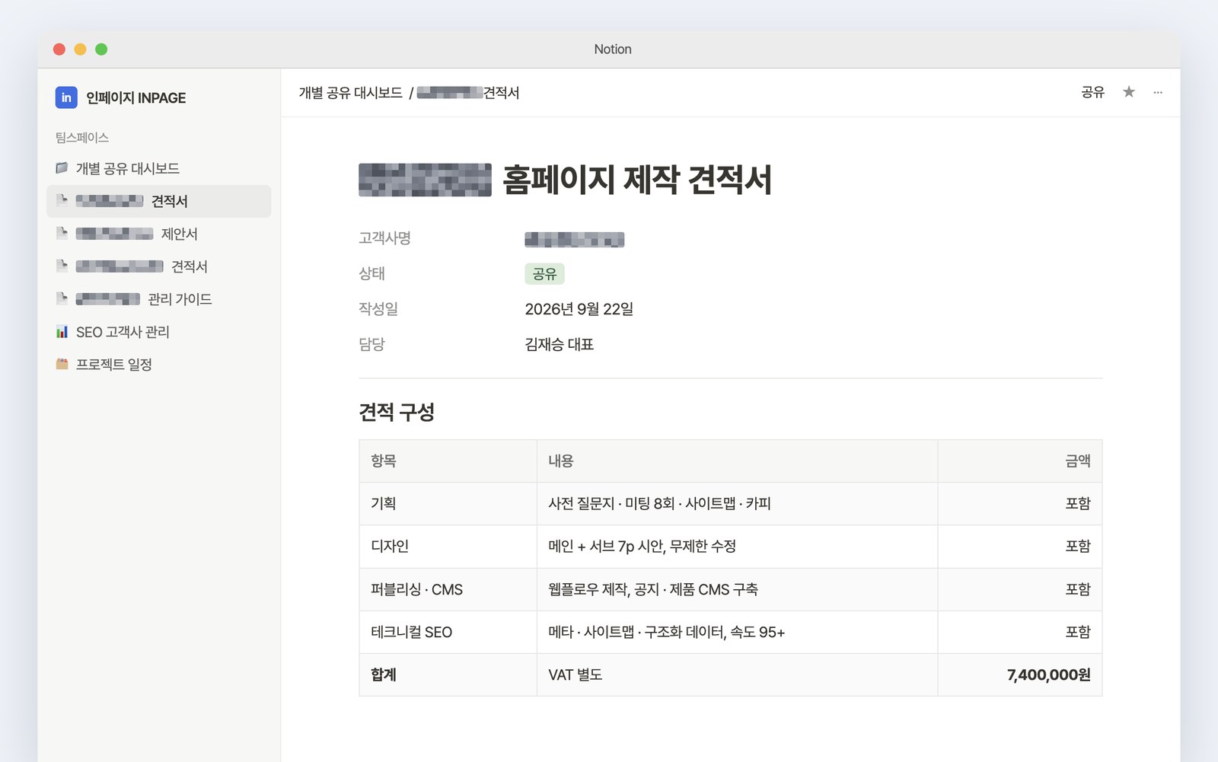Screen dimensions: 1218x762
Task: Click the 퍼블리싱 · CMS table cell
Action: pyautogui.click(x=448, y=589)
